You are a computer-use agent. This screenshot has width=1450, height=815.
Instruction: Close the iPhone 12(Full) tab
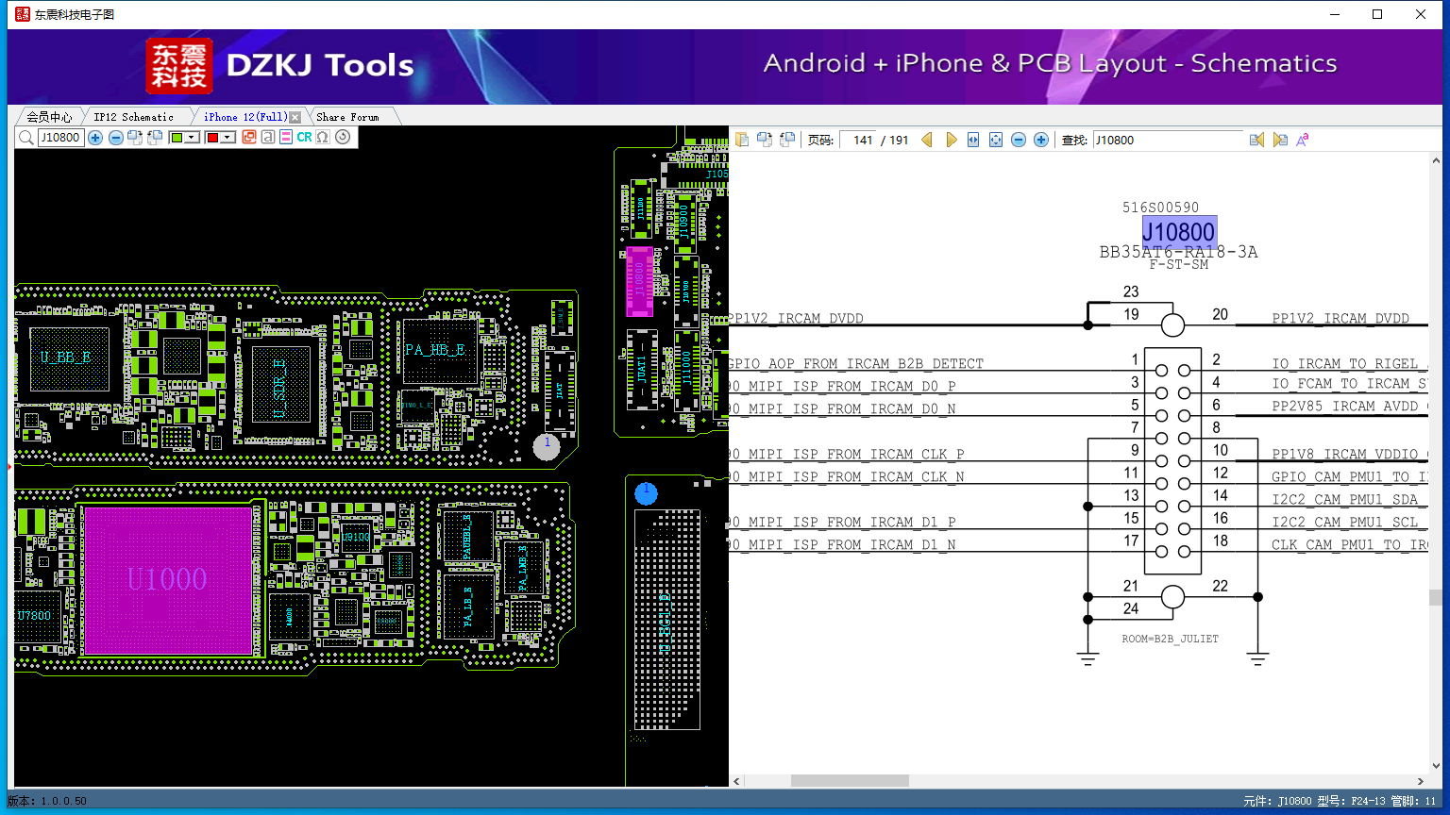coord(295,117)
